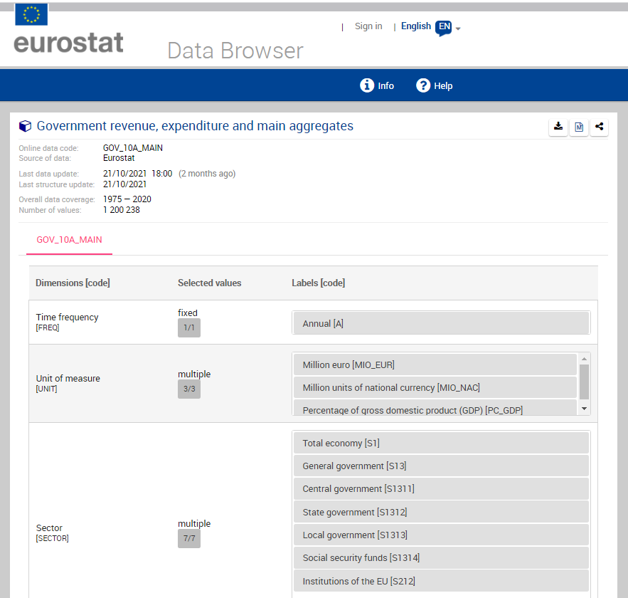Click the Unit of measure scrollbar thumb
Image resolution: width=628 pixels, height=598 pixels.
point(585,381)
